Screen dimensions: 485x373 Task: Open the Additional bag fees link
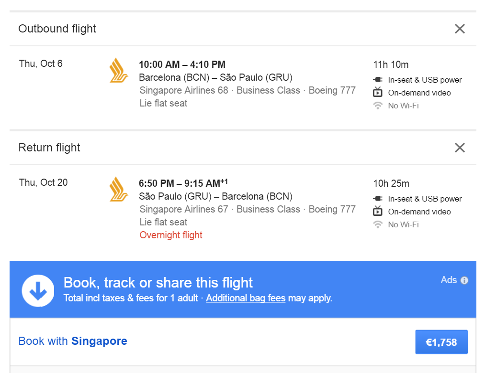tap(246, 298)
